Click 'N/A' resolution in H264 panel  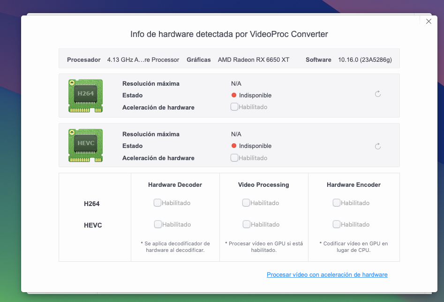[x=236, y=83]
